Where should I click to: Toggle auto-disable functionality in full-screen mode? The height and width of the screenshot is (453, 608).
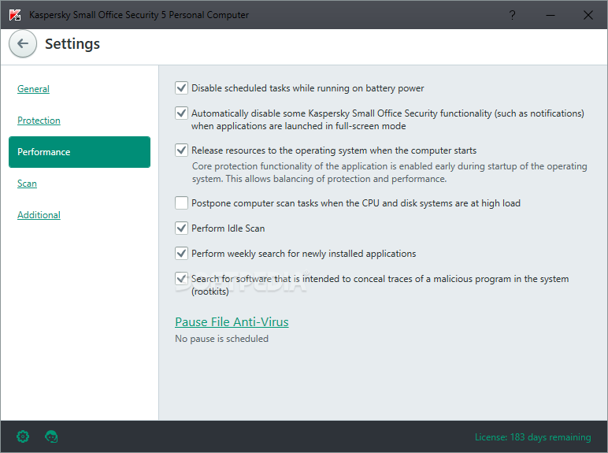pyautogui.click(x=181, y=113)
